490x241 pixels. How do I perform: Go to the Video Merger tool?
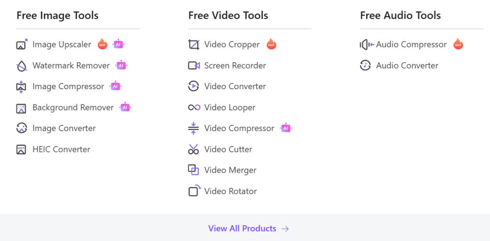pos(230,170)
